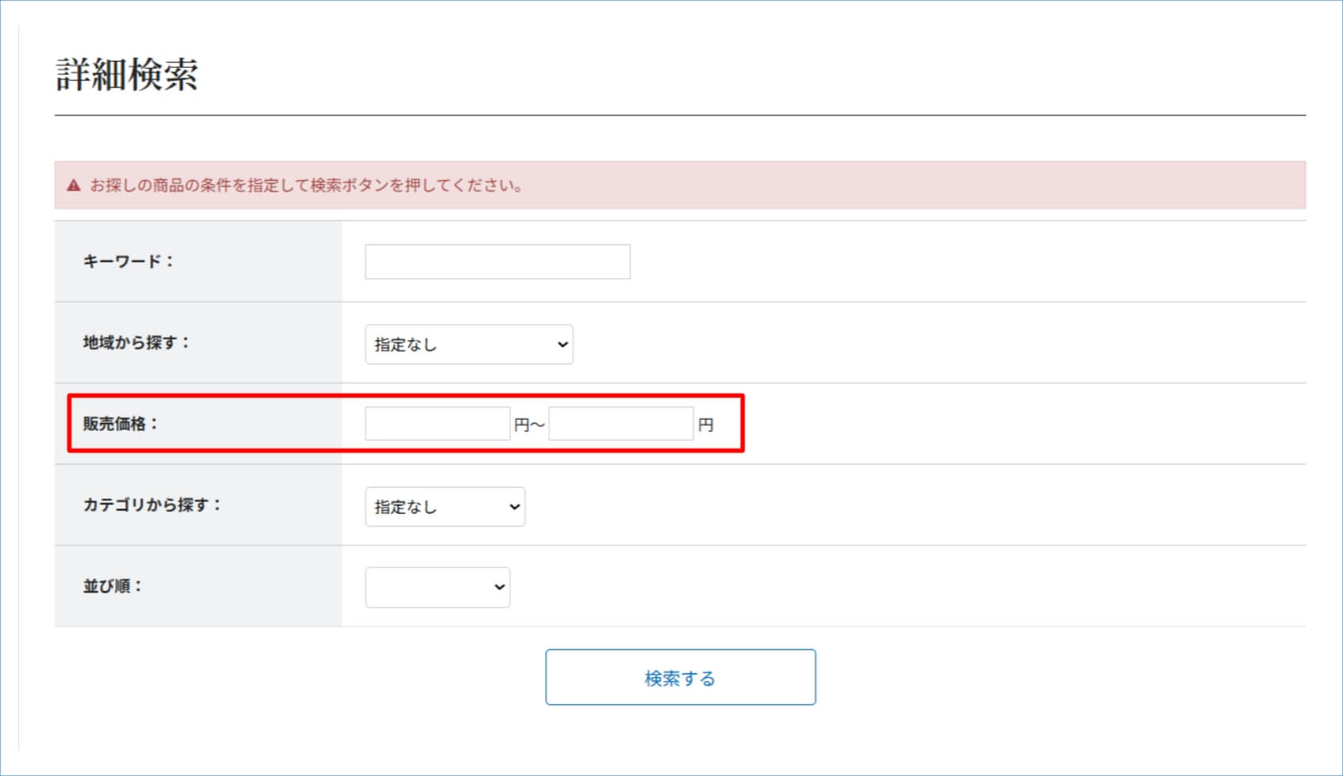Click the chevron arrow on the 並び順 select
This screenshot has height=776, width=1343.
499,587
